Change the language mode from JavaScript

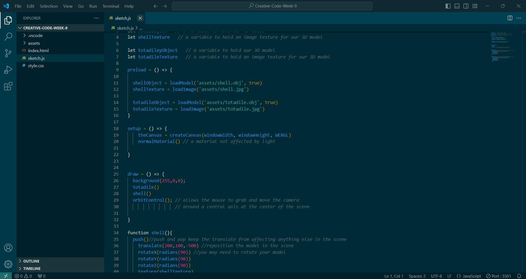point(472,276)
